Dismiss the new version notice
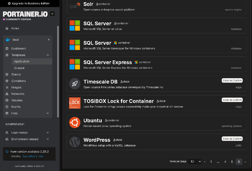The width and height of the screenshot is (252, 171). pos(15,156)
